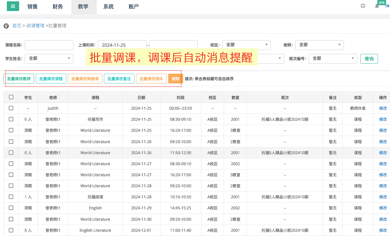390x236 pixels.
Task: Switch to the 财务 menu tab
Action: tap(58, 7)
